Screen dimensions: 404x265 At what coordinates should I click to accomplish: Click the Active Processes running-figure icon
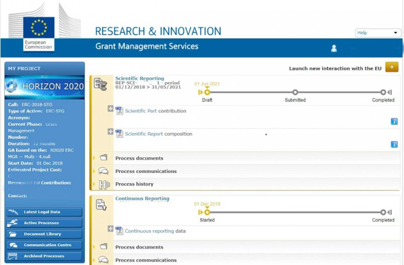(13, 223)
